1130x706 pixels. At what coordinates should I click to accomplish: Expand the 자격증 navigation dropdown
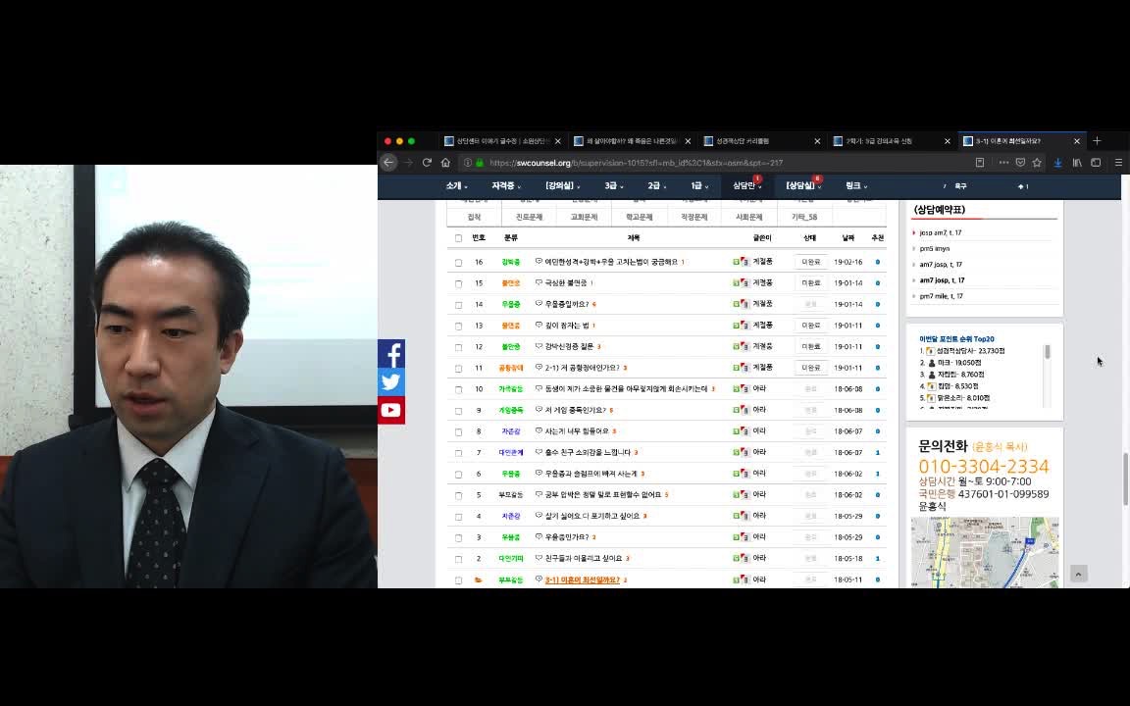(x=506, y=185)
